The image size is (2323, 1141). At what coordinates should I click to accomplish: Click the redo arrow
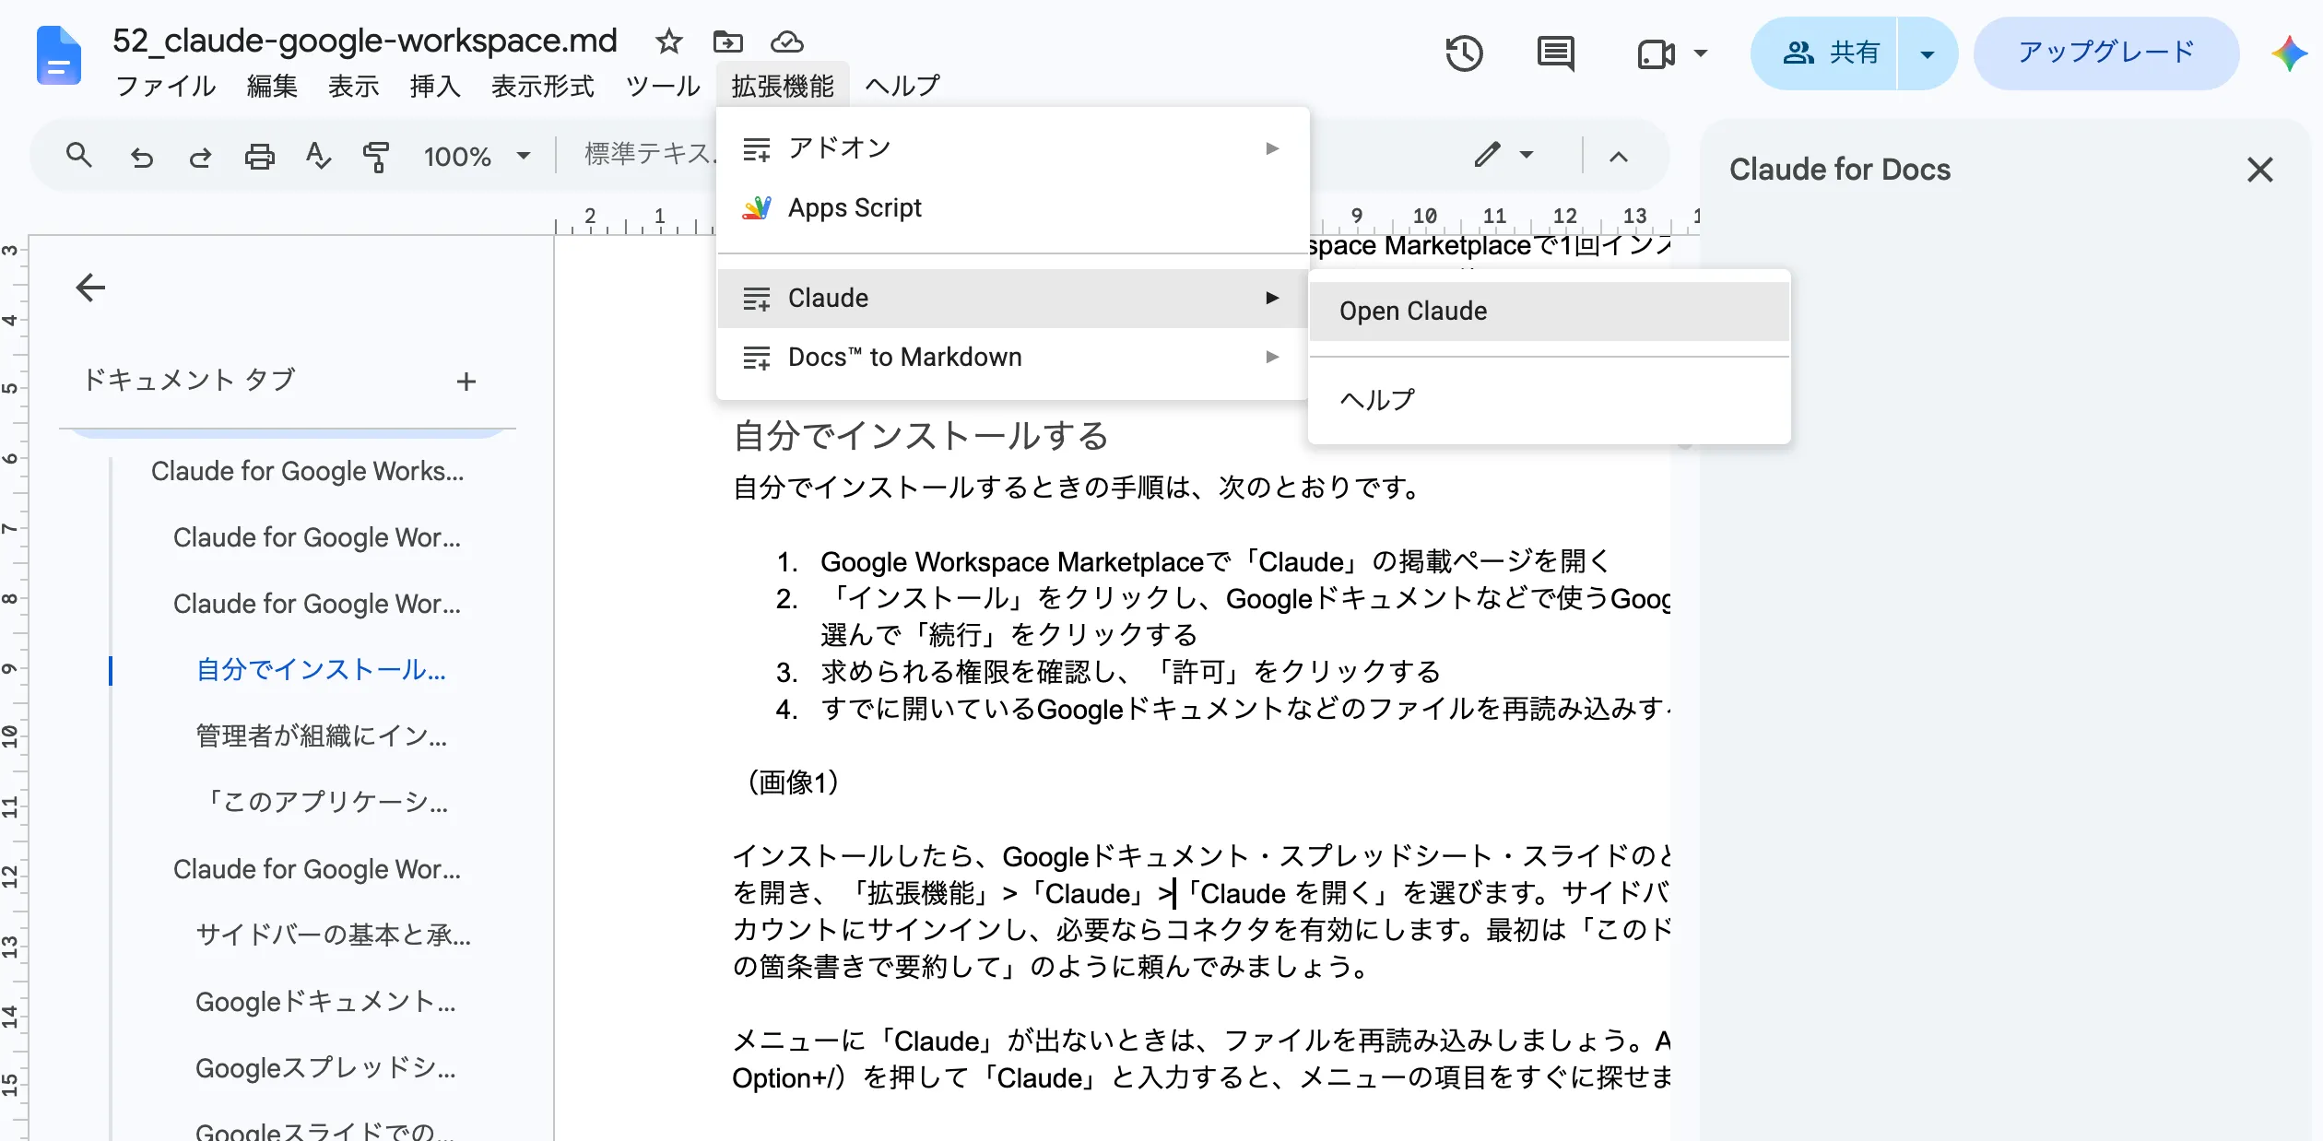click(x=200, y=157)
